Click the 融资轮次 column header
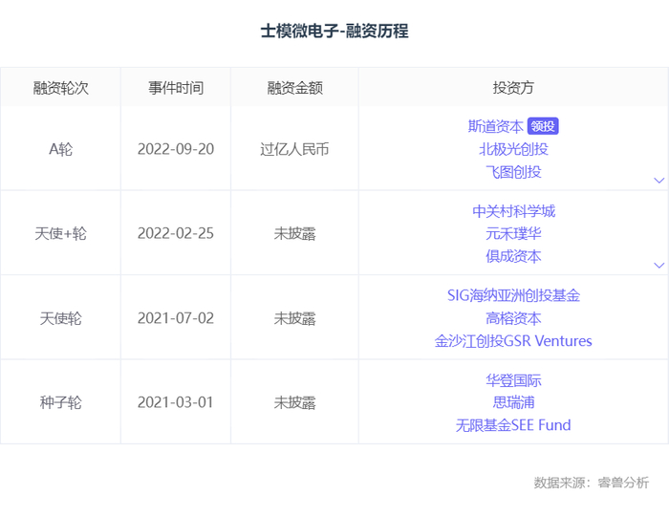This screenshot has height=516, width=669. (x=60, y=88)
